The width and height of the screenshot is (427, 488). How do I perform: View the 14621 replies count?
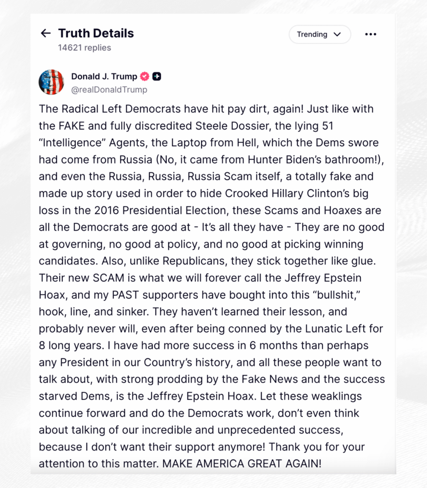pyautogui.click(x=84, y=48)
